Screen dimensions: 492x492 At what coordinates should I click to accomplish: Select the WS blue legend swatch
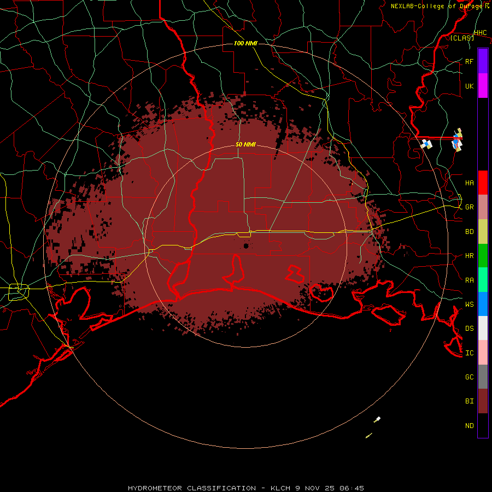[483, 304]
